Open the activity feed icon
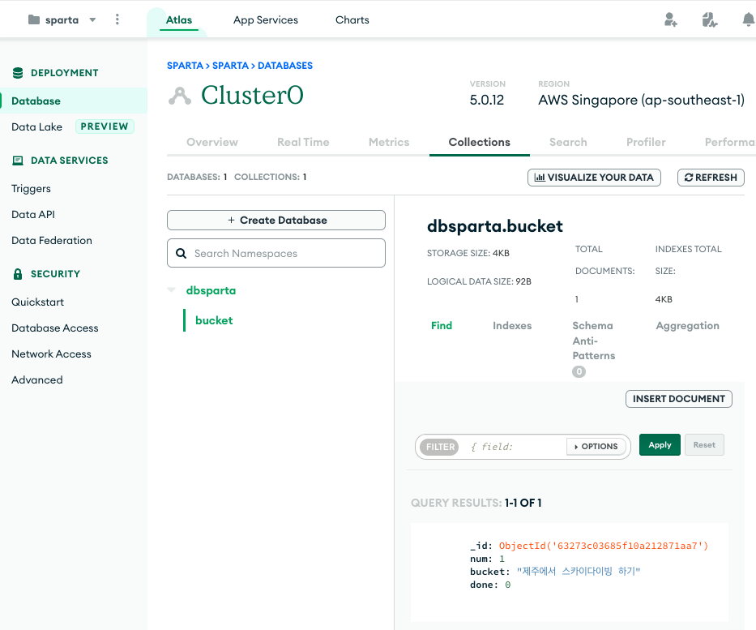This screenshot has height=630, width=756. point(709,19)
